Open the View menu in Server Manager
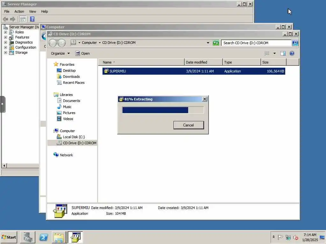The width and height of the screenshot is (326, 244). click(x=32, y=11)
